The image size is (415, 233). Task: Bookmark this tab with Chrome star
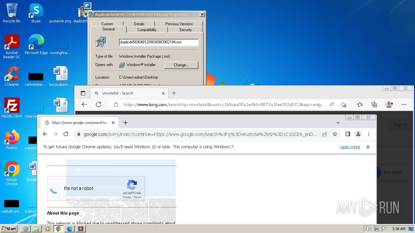(x=335, y=134)
